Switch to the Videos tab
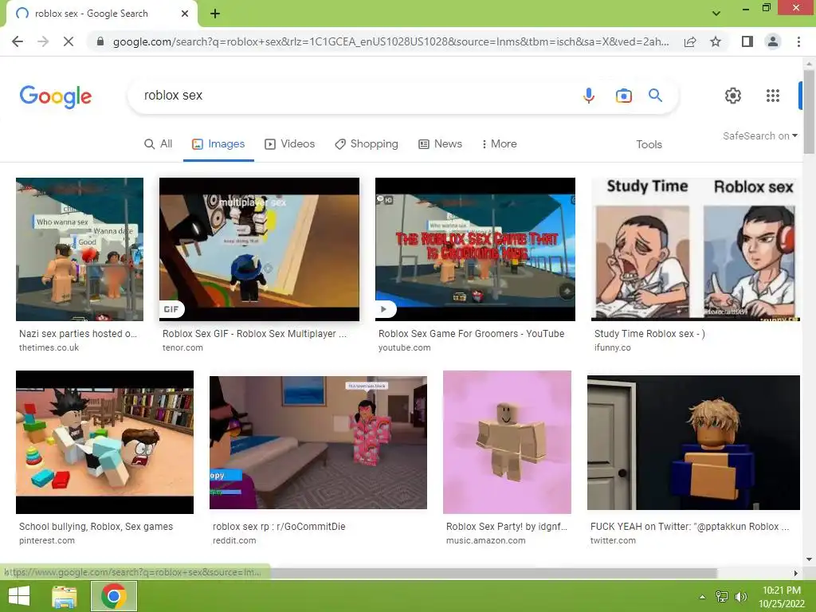This screenshot has width=816, height=612. pyautogui.click(x=290, y=144)
